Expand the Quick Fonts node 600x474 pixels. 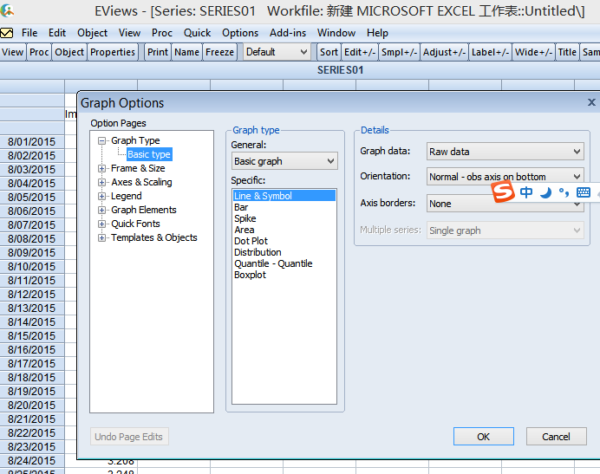101,224
